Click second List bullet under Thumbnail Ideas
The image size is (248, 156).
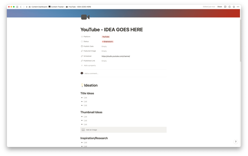[86, 121]
